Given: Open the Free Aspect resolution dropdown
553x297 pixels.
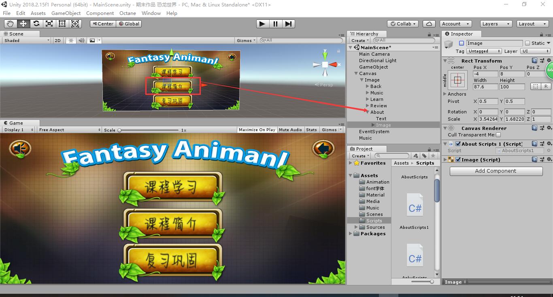Looking at the screenshot, I should [69, 130].
